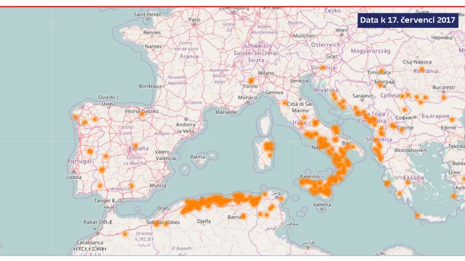
Task: Click the fire hotspot on Crete island
Action: point(417,216)
